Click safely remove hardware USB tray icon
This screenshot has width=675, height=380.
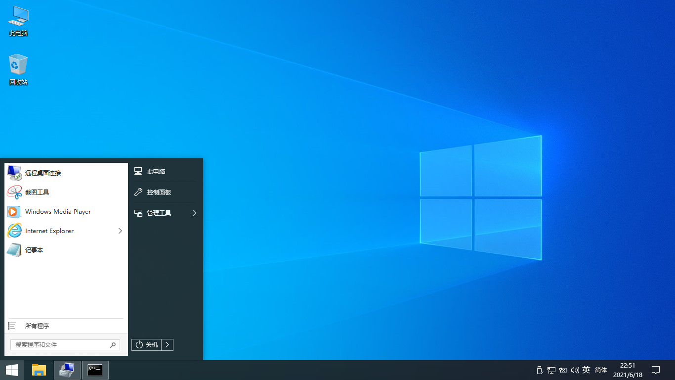coord(540,370)
